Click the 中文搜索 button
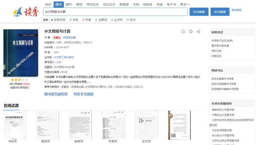The height and width of the screenshot is (145, 256). point(199,12)
